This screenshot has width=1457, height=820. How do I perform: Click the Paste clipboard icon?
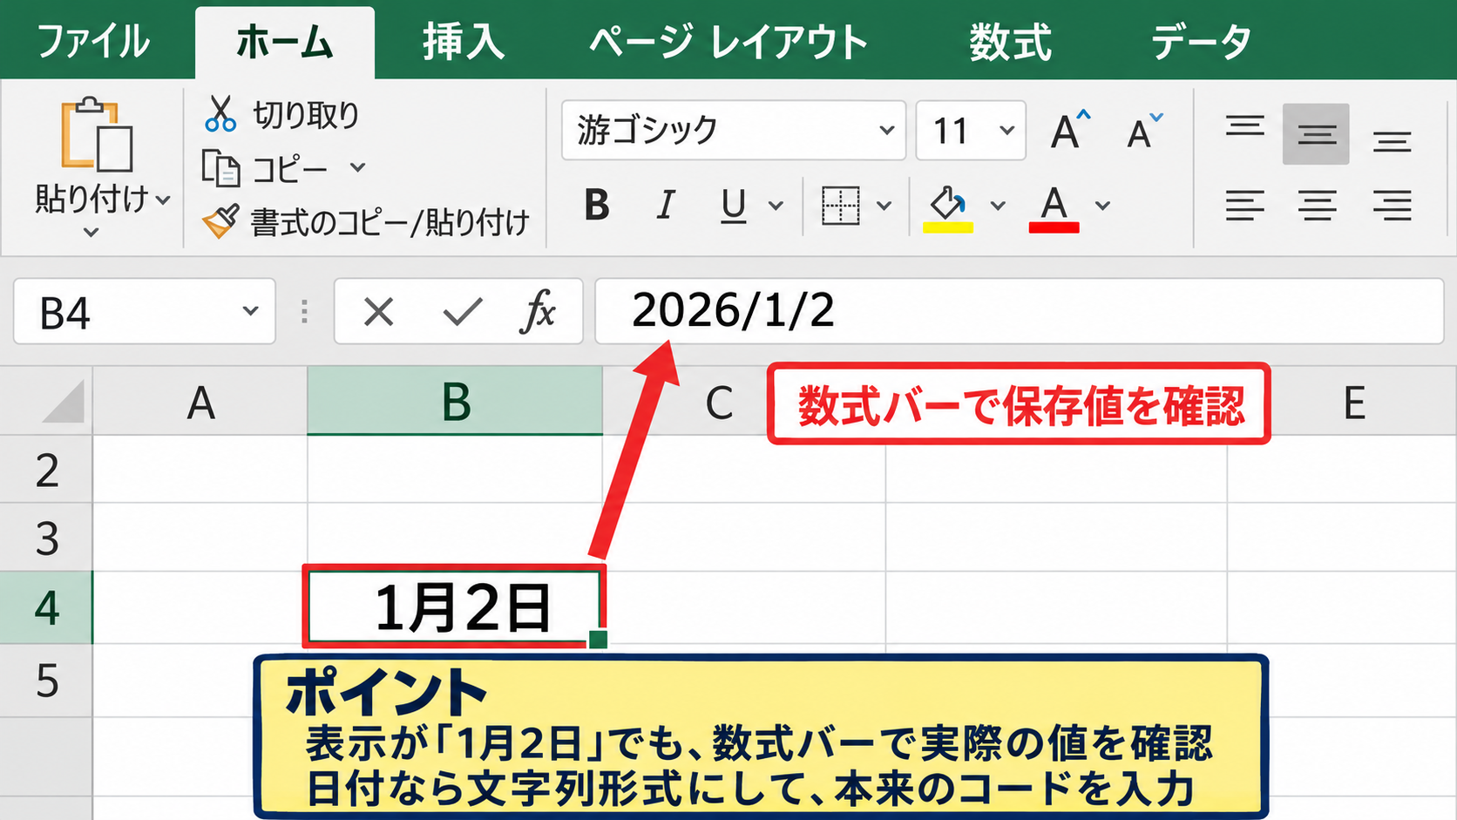tap(96, 135)
